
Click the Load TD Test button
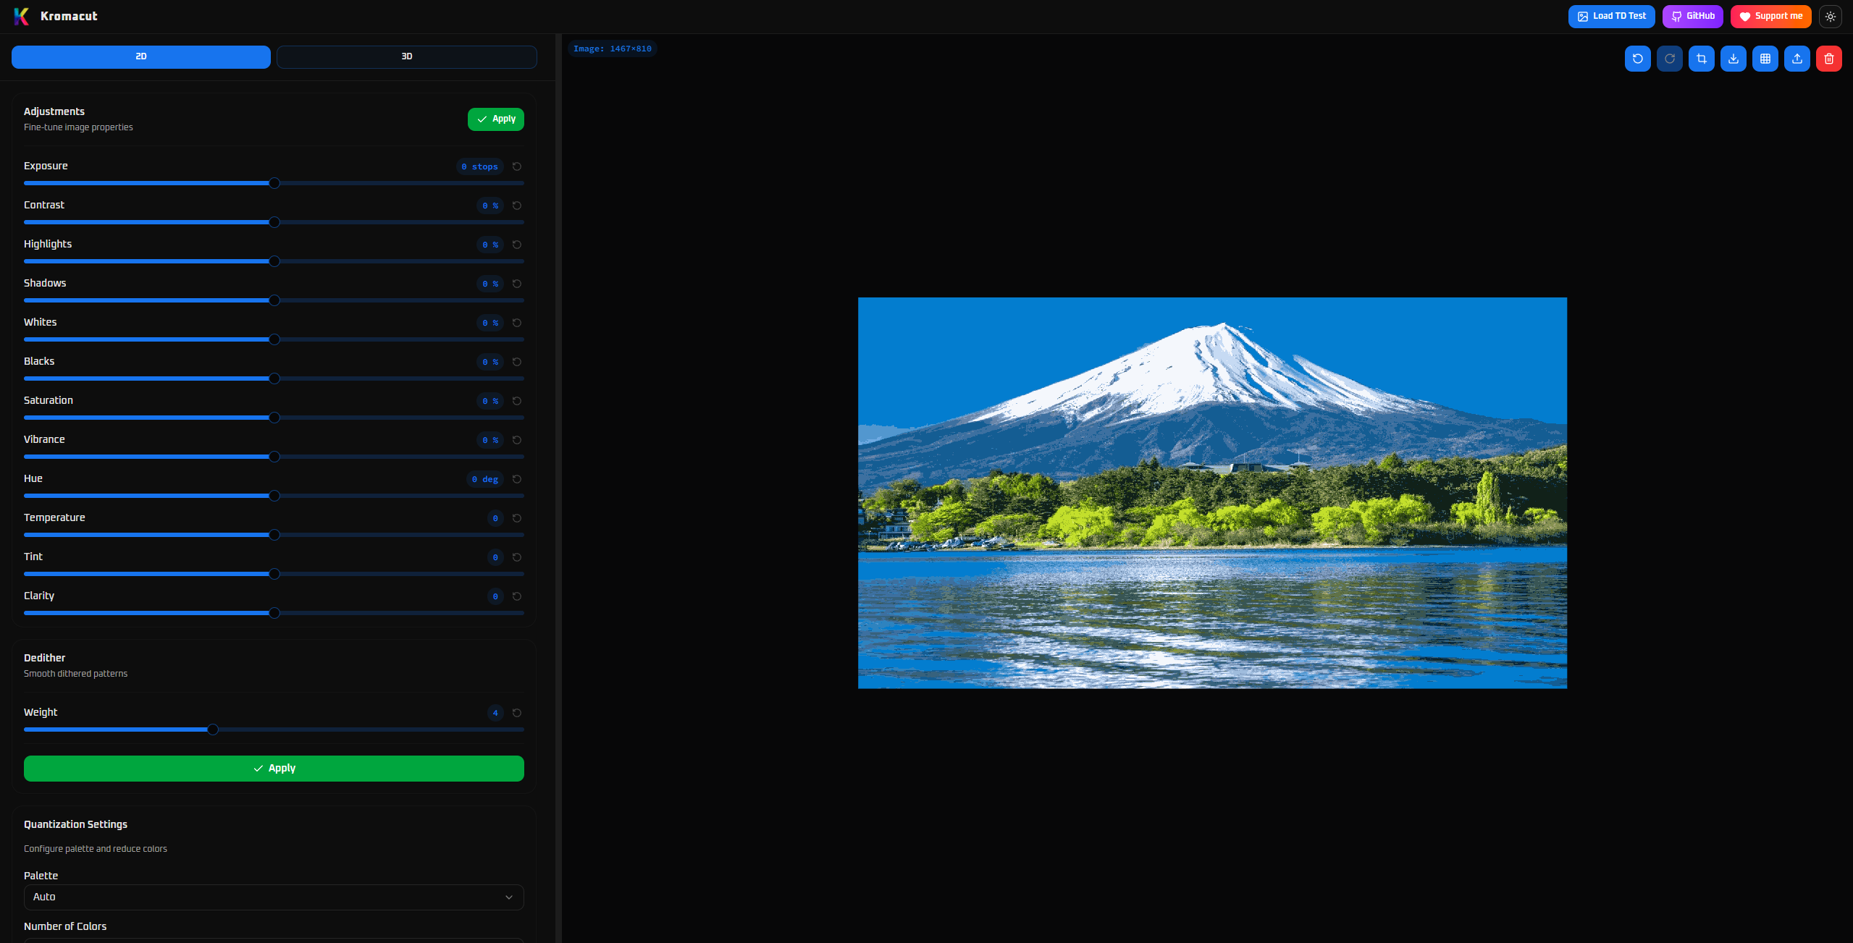1611,16
